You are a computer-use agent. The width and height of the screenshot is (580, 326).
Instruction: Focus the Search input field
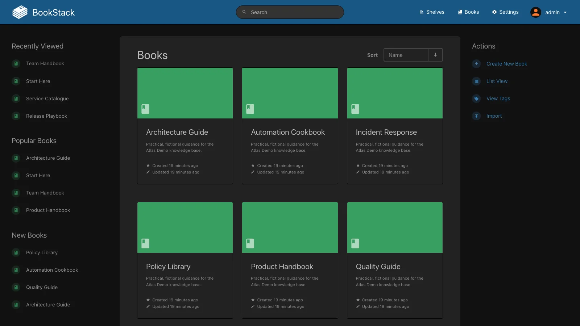(x=290, y=12)
